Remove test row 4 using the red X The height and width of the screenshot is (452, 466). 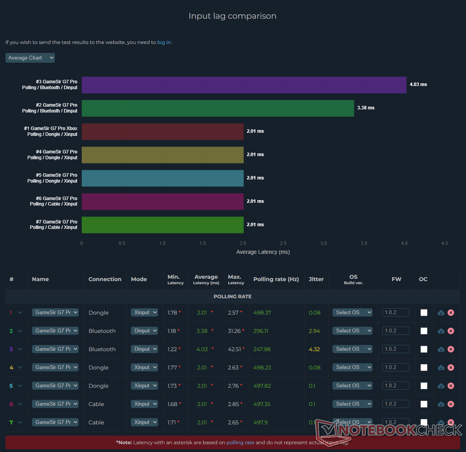tap(451, 368)
